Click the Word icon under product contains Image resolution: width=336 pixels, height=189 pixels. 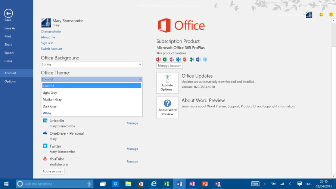199,59
